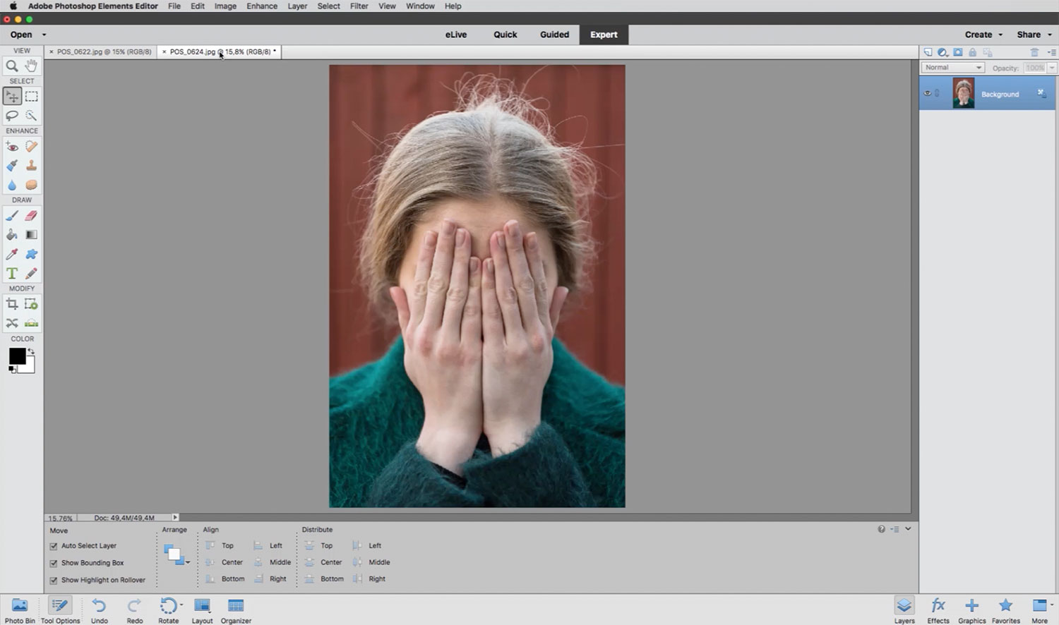Uncheck Auto Select Layer
Viewport: 1059px width, 625px height.
click(x=54, y=546)
